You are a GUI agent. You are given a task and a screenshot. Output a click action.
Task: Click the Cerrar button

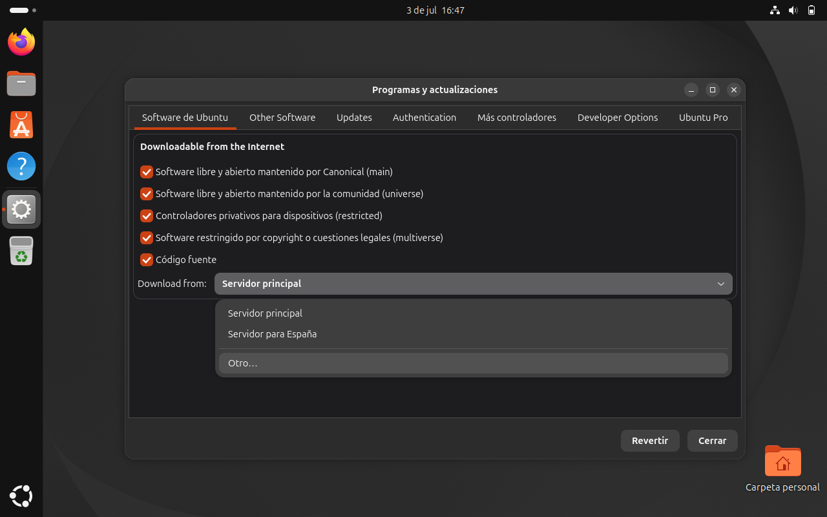click(713, 441)
